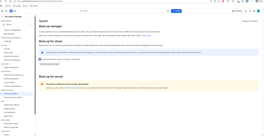This screenshot has height=136, width=264.
Task: Open the Atlassian app switcher grid icon
Action: (6, 11)
